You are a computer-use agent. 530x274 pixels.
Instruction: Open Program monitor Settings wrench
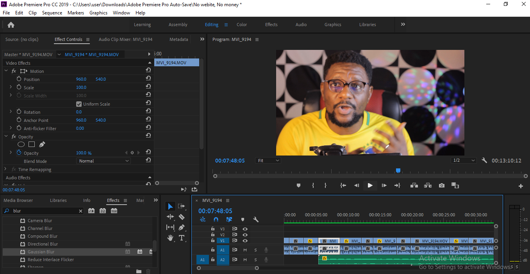tap(484, 160)
